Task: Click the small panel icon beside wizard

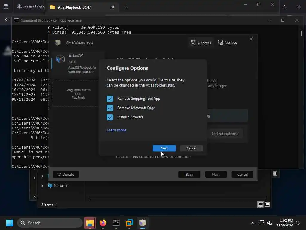Action: pos(275,174)
